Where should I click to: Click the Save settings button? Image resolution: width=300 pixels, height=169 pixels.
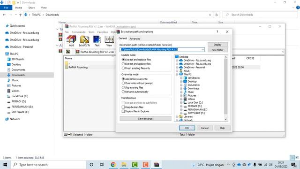click(x=145, y=119)
